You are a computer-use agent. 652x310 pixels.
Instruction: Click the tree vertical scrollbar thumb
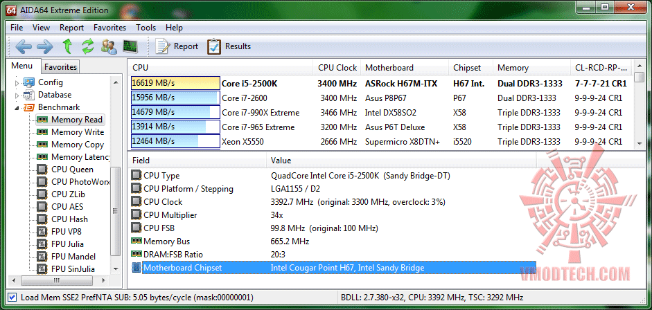[x=116, y=211]
